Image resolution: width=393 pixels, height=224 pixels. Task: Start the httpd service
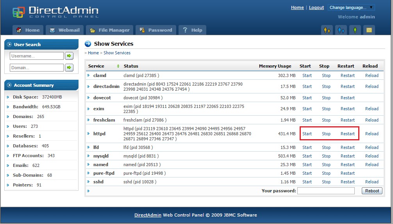(x=307, y=134)
